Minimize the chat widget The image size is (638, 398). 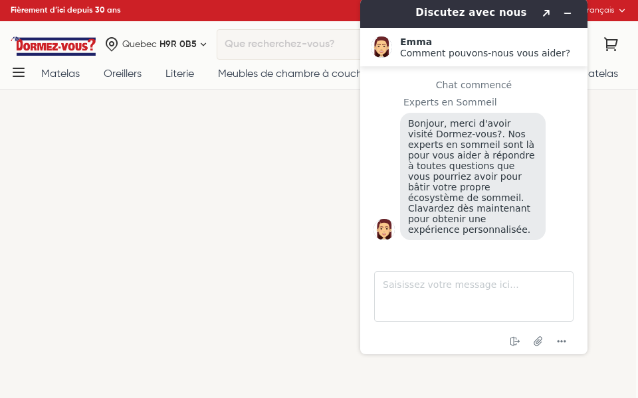[x=567, y=13]
